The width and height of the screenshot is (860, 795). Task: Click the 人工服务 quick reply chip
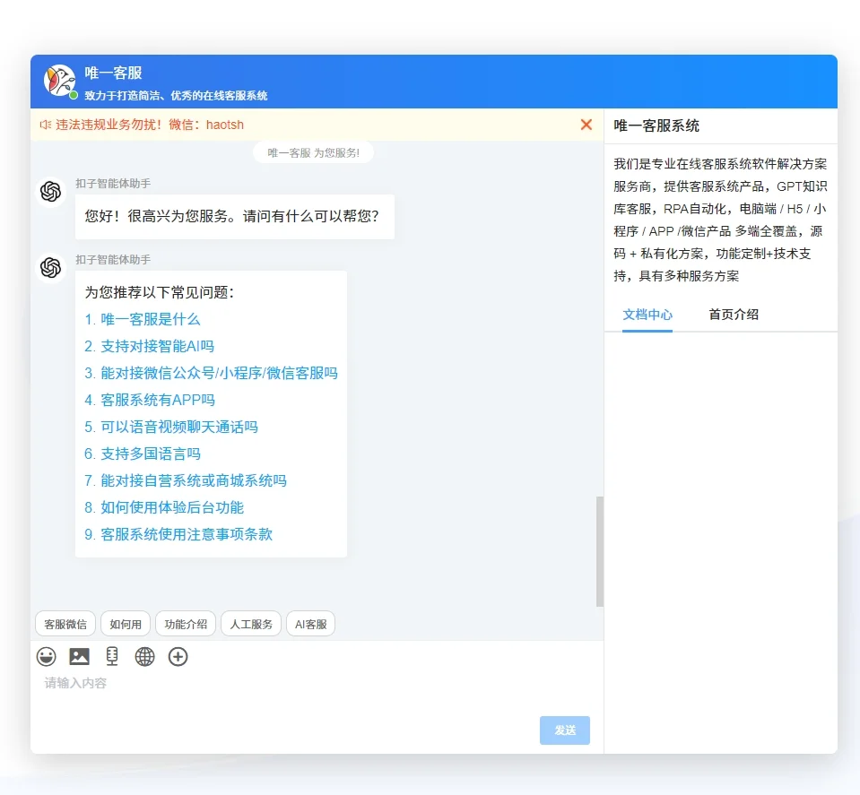click(251, 623)
